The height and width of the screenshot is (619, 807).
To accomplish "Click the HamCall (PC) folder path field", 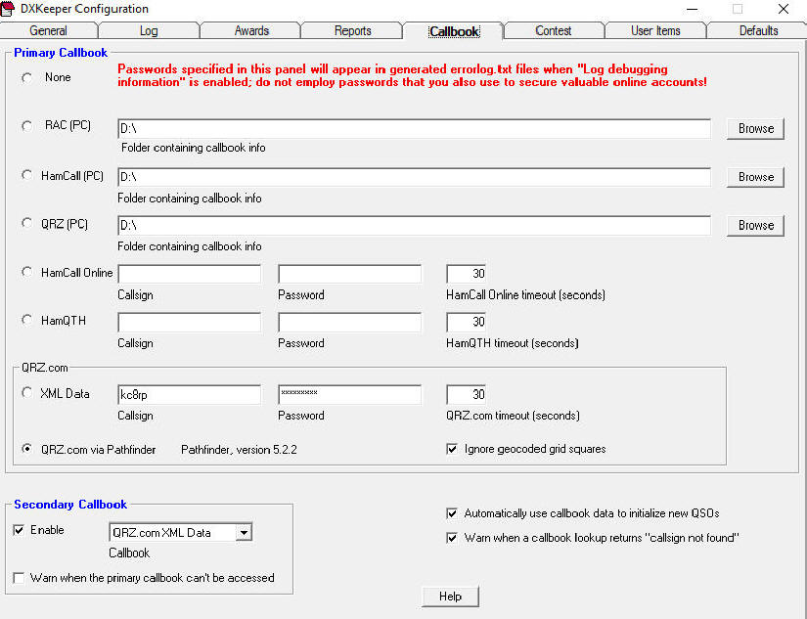I will click(x=415, y=177).
